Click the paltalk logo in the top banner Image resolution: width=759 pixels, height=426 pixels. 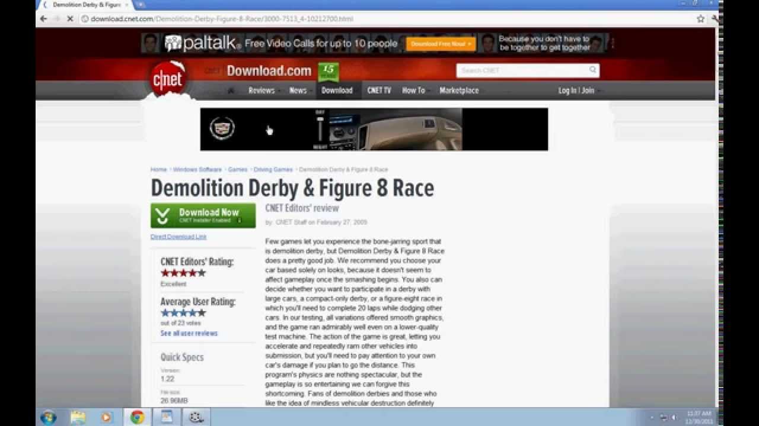click(x=203, y=43)
